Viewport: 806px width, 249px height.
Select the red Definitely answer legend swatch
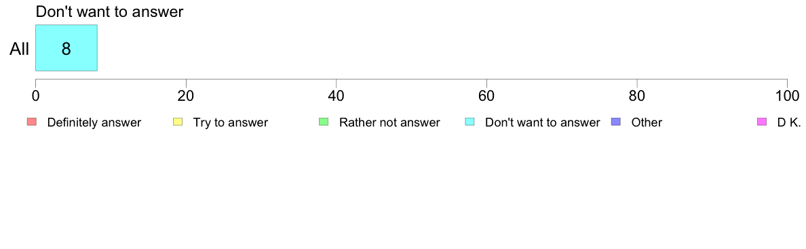32,122
